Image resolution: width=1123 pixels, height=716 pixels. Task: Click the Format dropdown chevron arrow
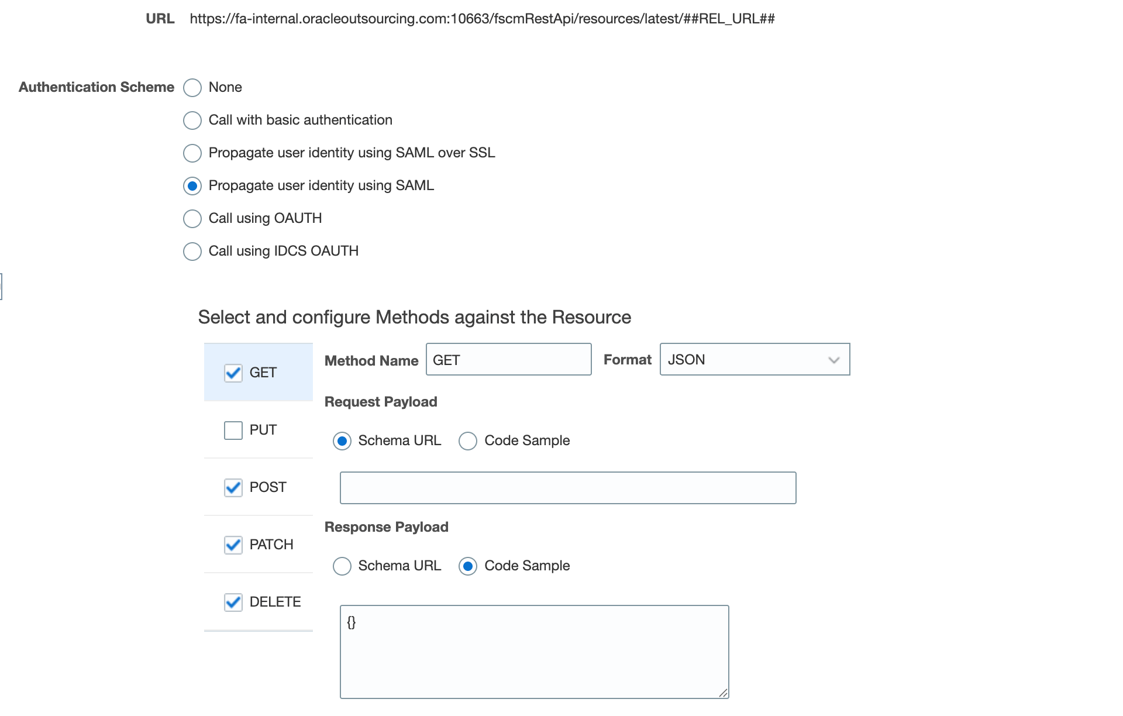[833, 360]
